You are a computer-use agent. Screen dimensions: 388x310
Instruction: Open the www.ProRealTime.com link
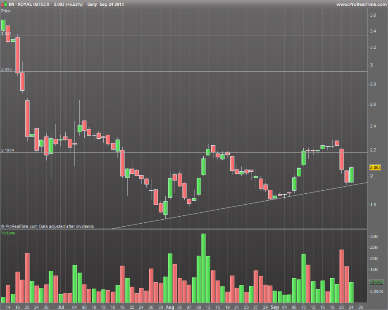click(x=362, y=4)
